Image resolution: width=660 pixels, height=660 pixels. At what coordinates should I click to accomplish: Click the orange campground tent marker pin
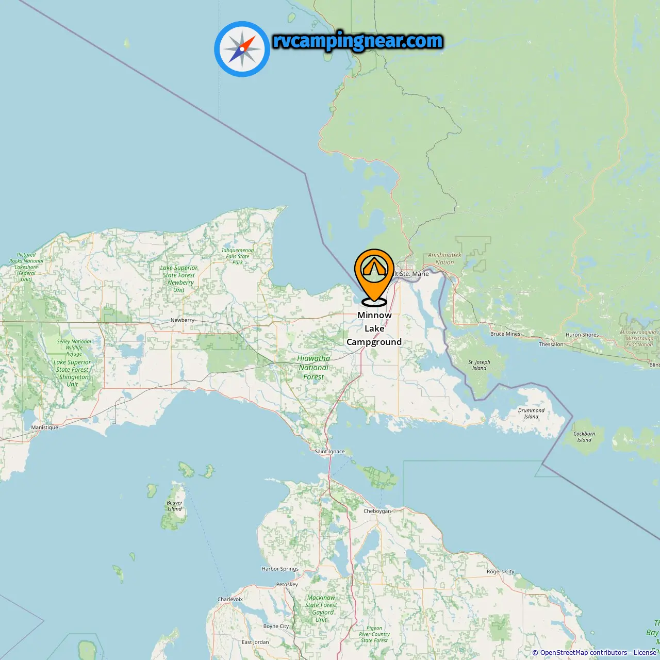(x=374, y=277)
